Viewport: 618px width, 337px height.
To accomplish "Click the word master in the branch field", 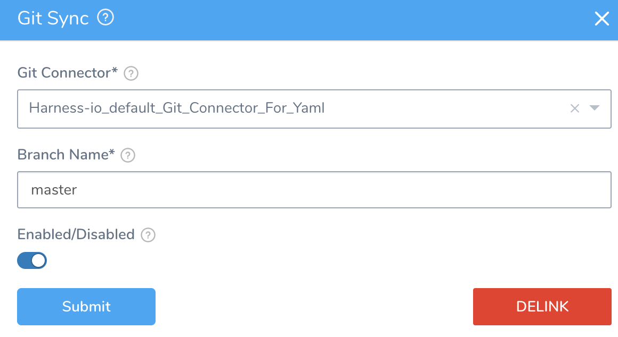I will 54,190.
